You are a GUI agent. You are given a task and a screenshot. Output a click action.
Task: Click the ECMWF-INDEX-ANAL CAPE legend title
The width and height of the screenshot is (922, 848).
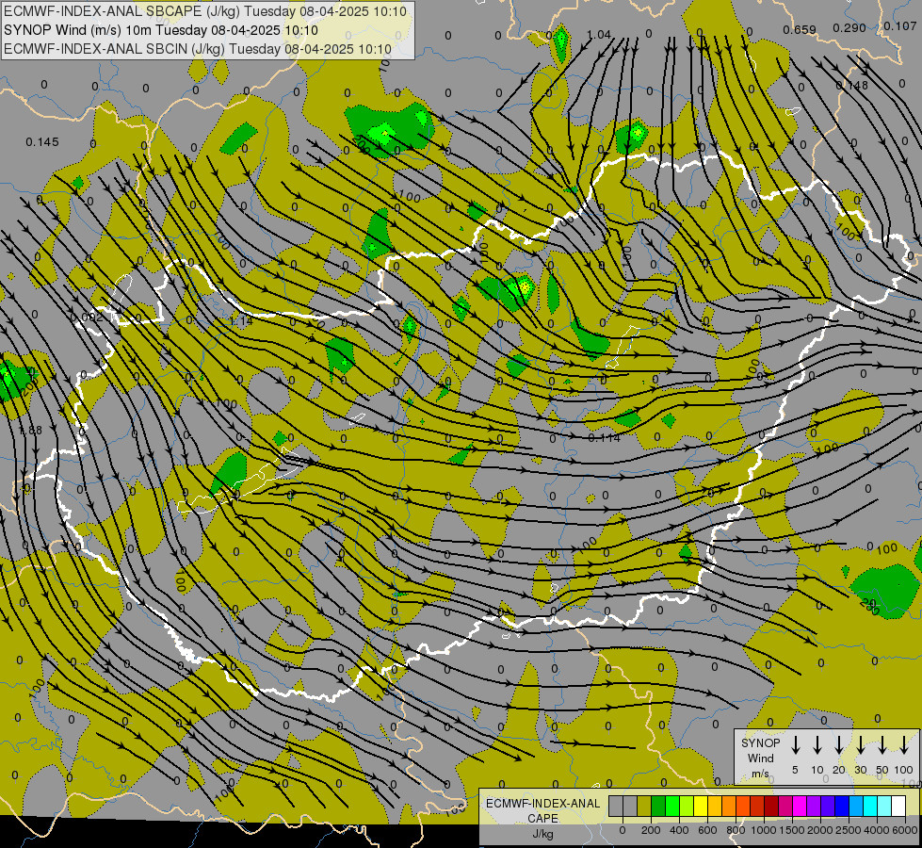[x=542, y=811]
